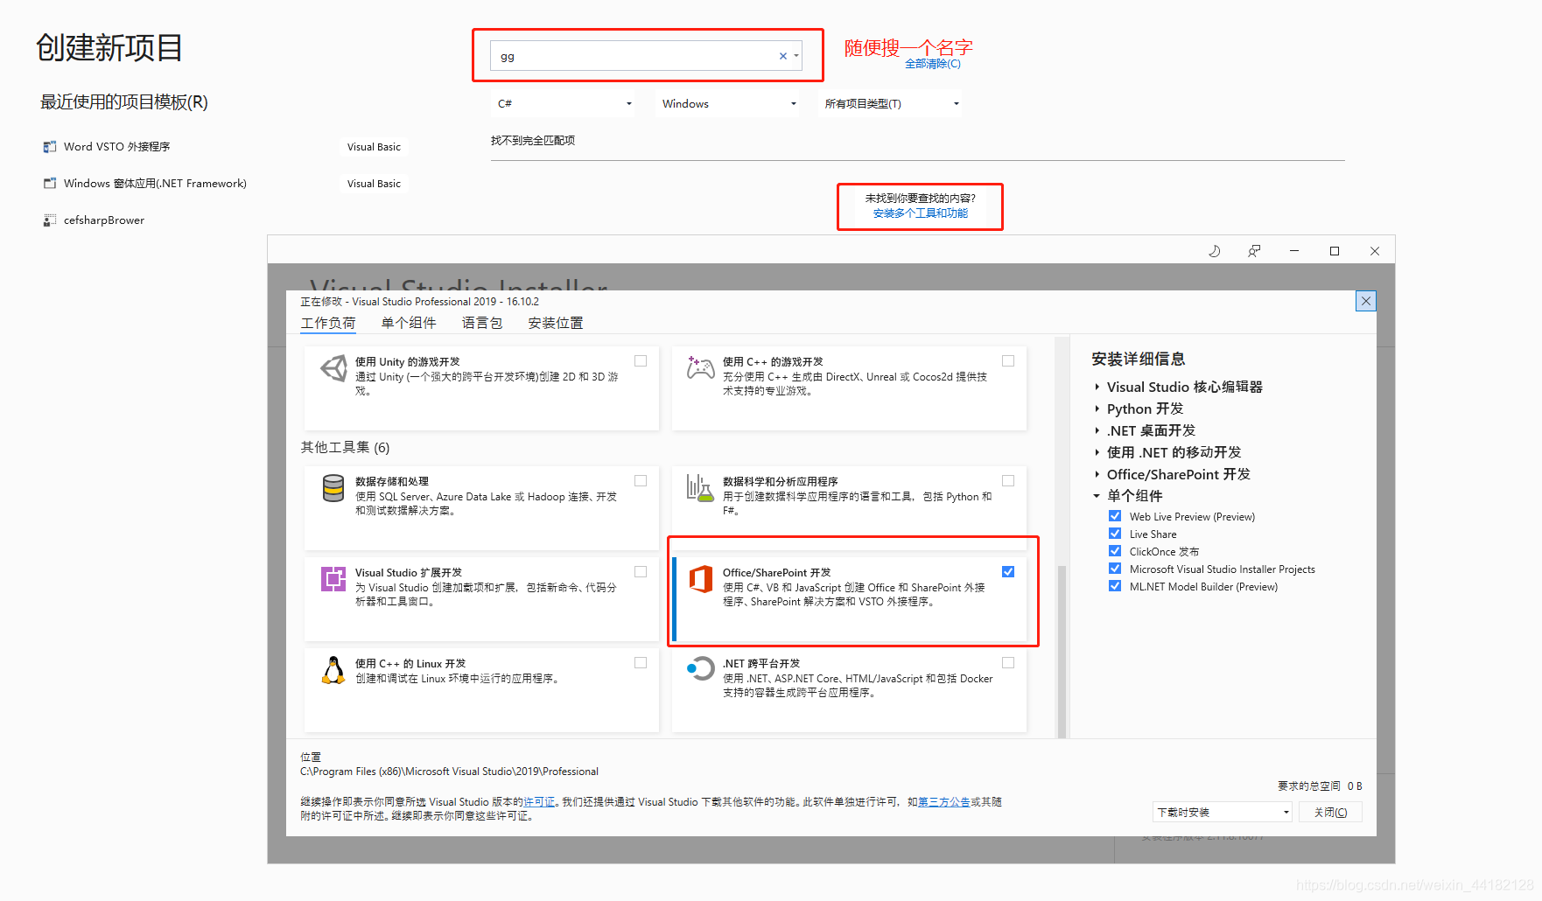The height and width of the screenshot is (901, 1542).
Task: Switch to the 安装位置 tab
Action: tap(556, 323)
